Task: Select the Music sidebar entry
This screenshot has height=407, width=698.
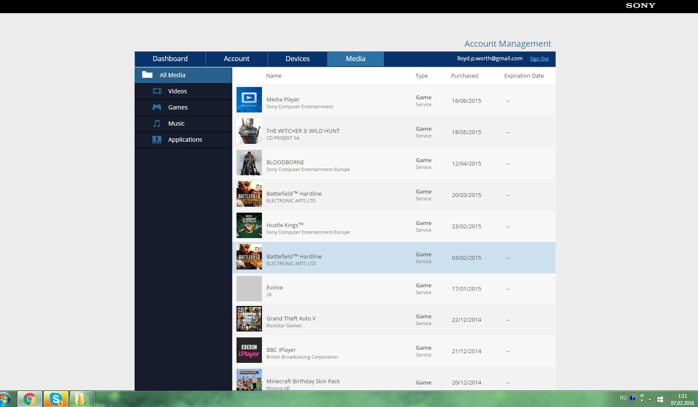Action: coord(183,124)
